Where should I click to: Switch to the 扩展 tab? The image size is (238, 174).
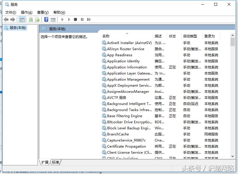[x=45, y=162]
